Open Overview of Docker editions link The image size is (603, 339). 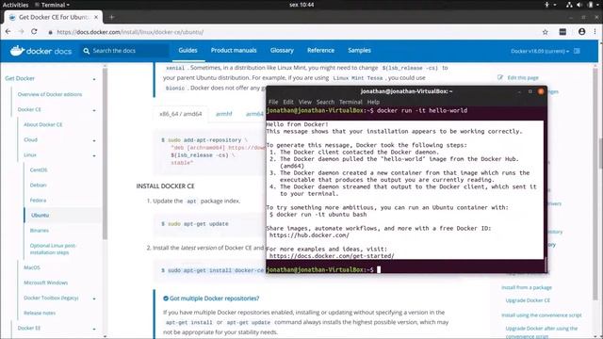click(x=50, y=94)
